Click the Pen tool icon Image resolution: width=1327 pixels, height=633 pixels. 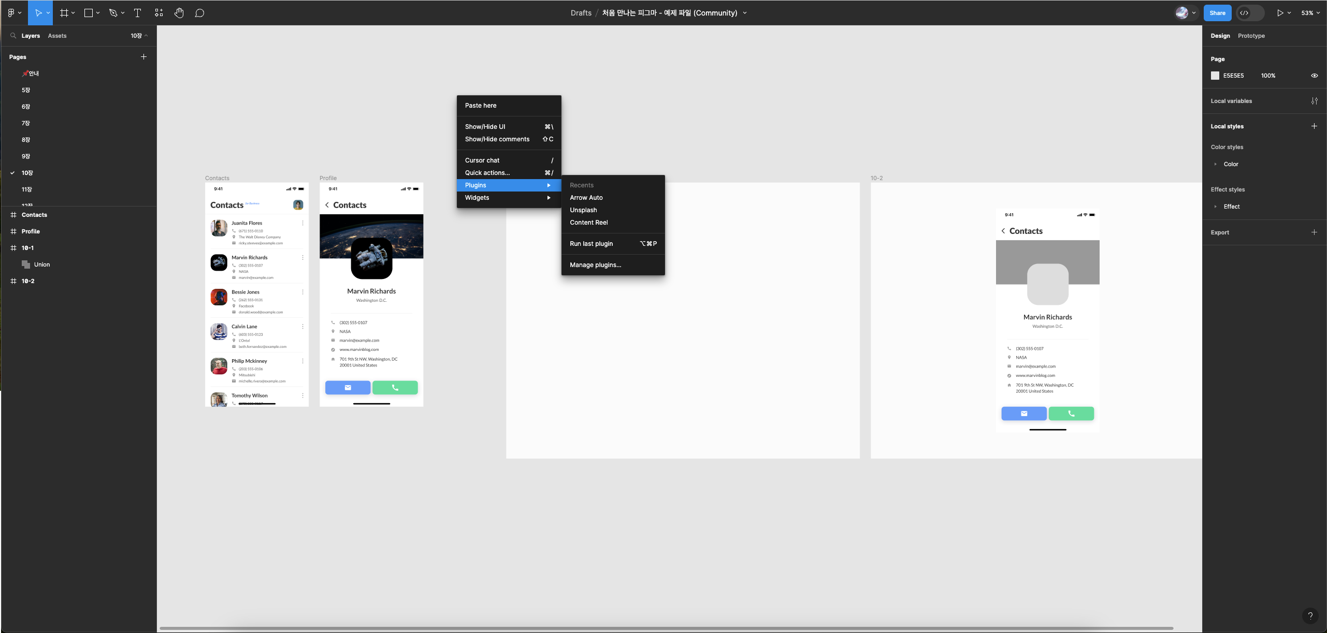click(113, 13)
